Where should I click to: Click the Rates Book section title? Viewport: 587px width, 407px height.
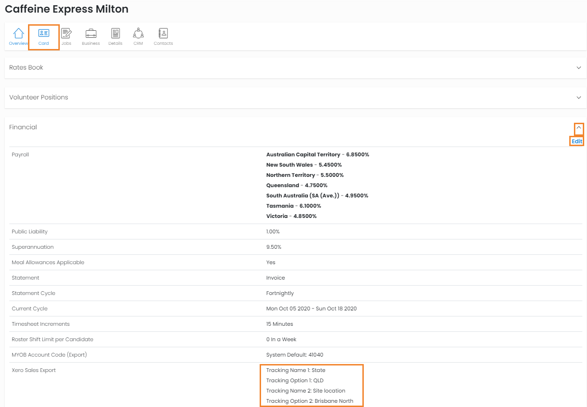pyautogui.click(x=26, y=68)
